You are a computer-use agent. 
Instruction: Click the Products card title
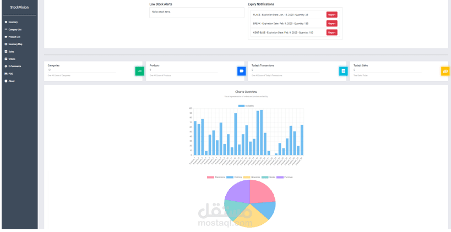154,65
